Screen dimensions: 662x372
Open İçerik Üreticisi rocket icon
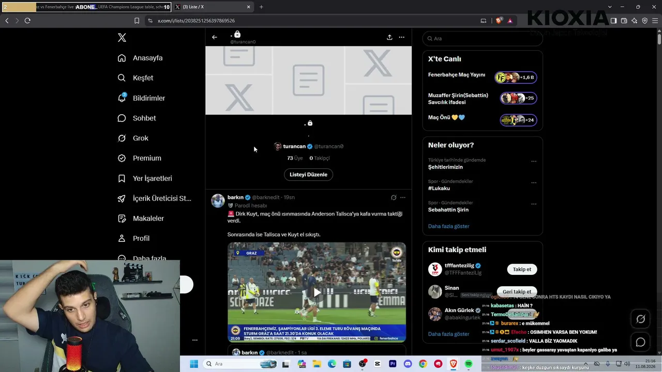click(x=122, y=198)
